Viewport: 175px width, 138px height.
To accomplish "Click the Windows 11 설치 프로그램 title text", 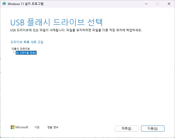I will pos(25,4).
